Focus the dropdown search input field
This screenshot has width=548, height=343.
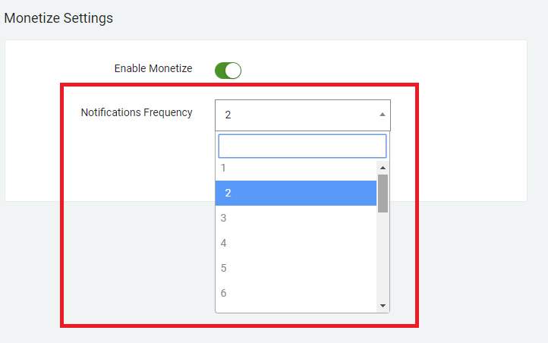coord(302,146)
